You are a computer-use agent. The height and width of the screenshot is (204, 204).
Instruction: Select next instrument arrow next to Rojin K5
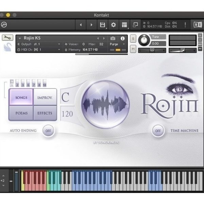[x=104, y=38]
